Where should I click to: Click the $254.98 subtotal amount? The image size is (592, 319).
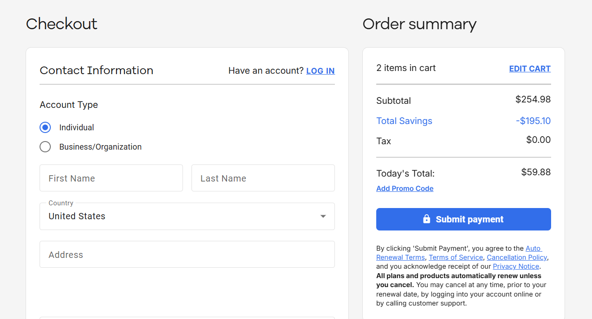[x=533, y=99]
